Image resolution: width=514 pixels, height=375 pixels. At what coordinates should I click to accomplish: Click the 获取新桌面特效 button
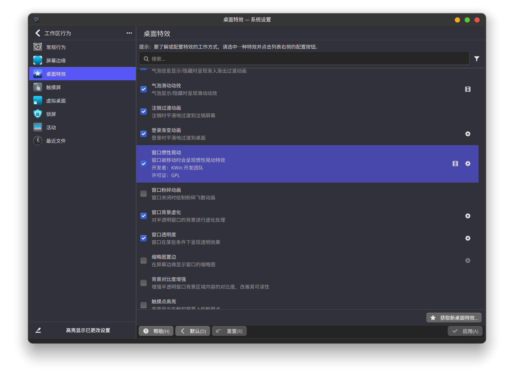point(454,318)
